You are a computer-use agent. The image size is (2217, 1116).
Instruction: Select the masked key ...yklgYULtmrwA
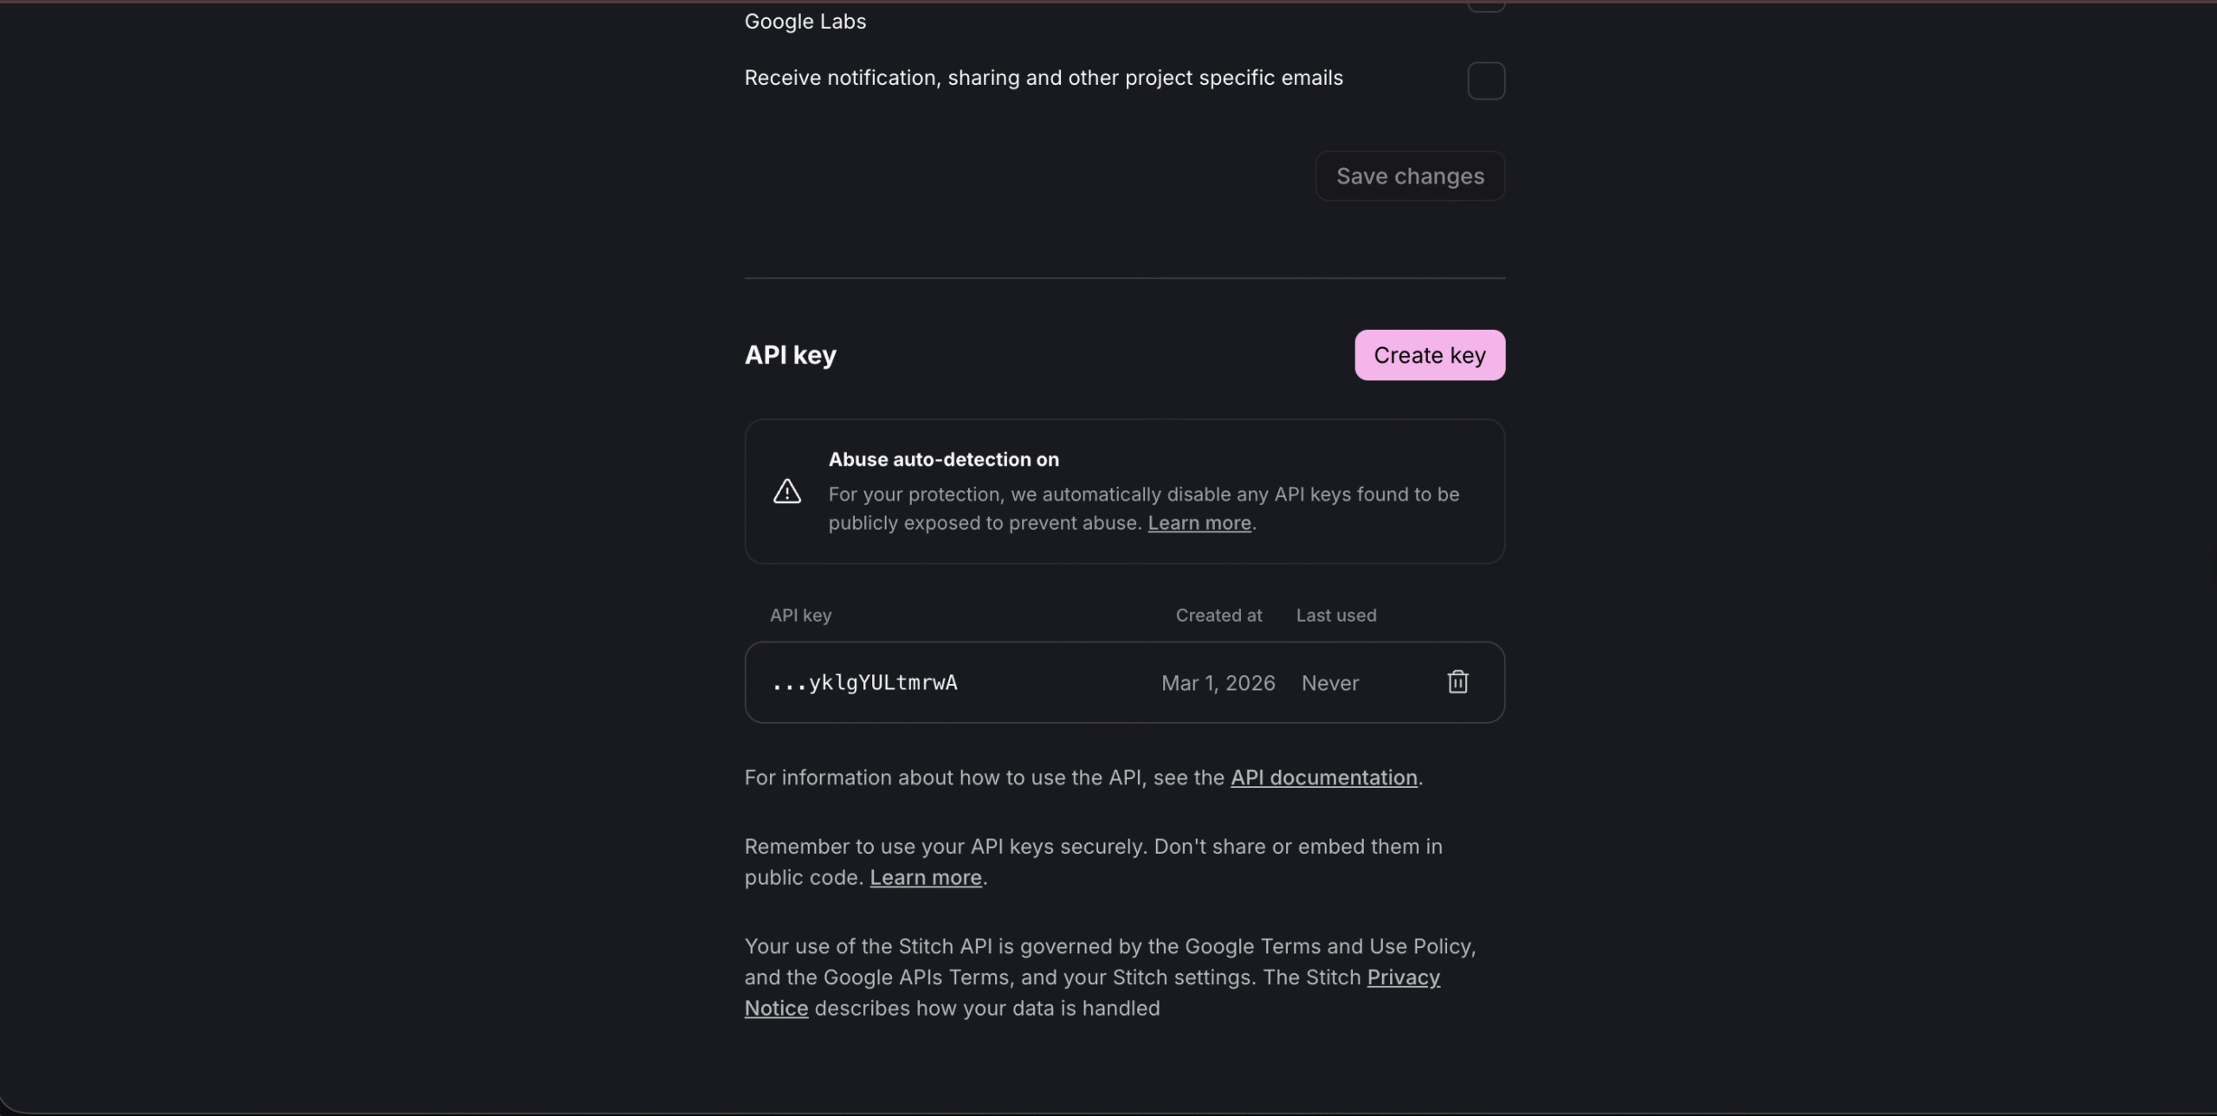pyautogui.click(x=864, y=682)
